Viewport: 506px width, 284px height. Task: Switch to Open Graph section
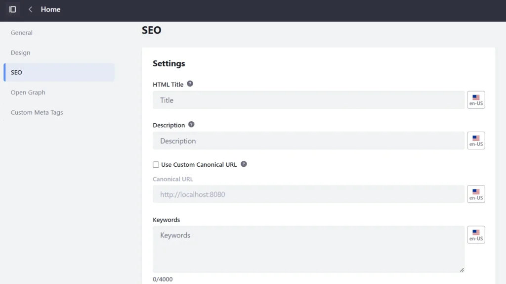pyautogui.click(x=28, y=93)
